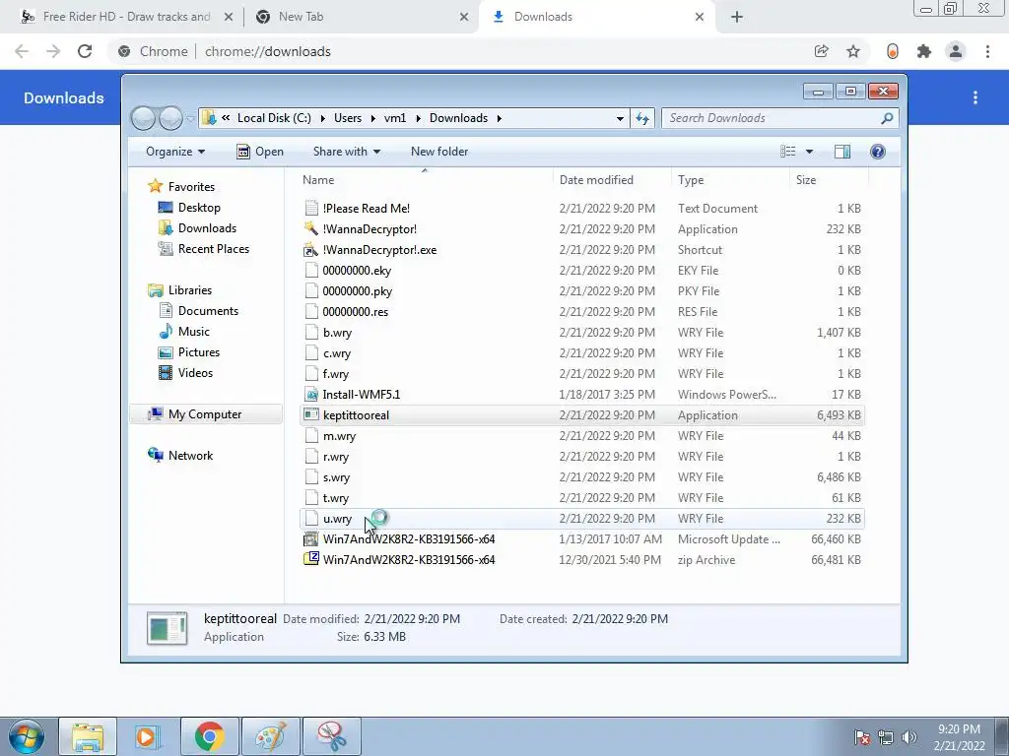Click the Explorer refresh address button
This screenshot has width=1009, height=756.
[642, 118]
